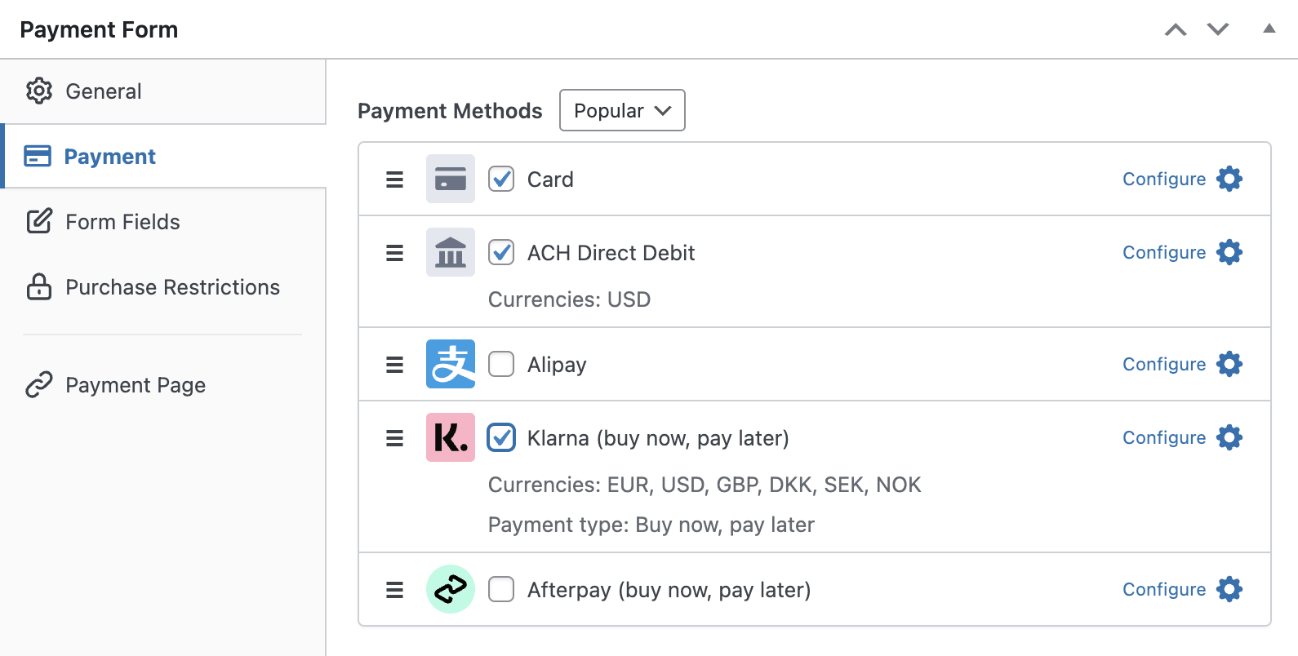Uncheck the Card payment method

(x=501, y=179)
